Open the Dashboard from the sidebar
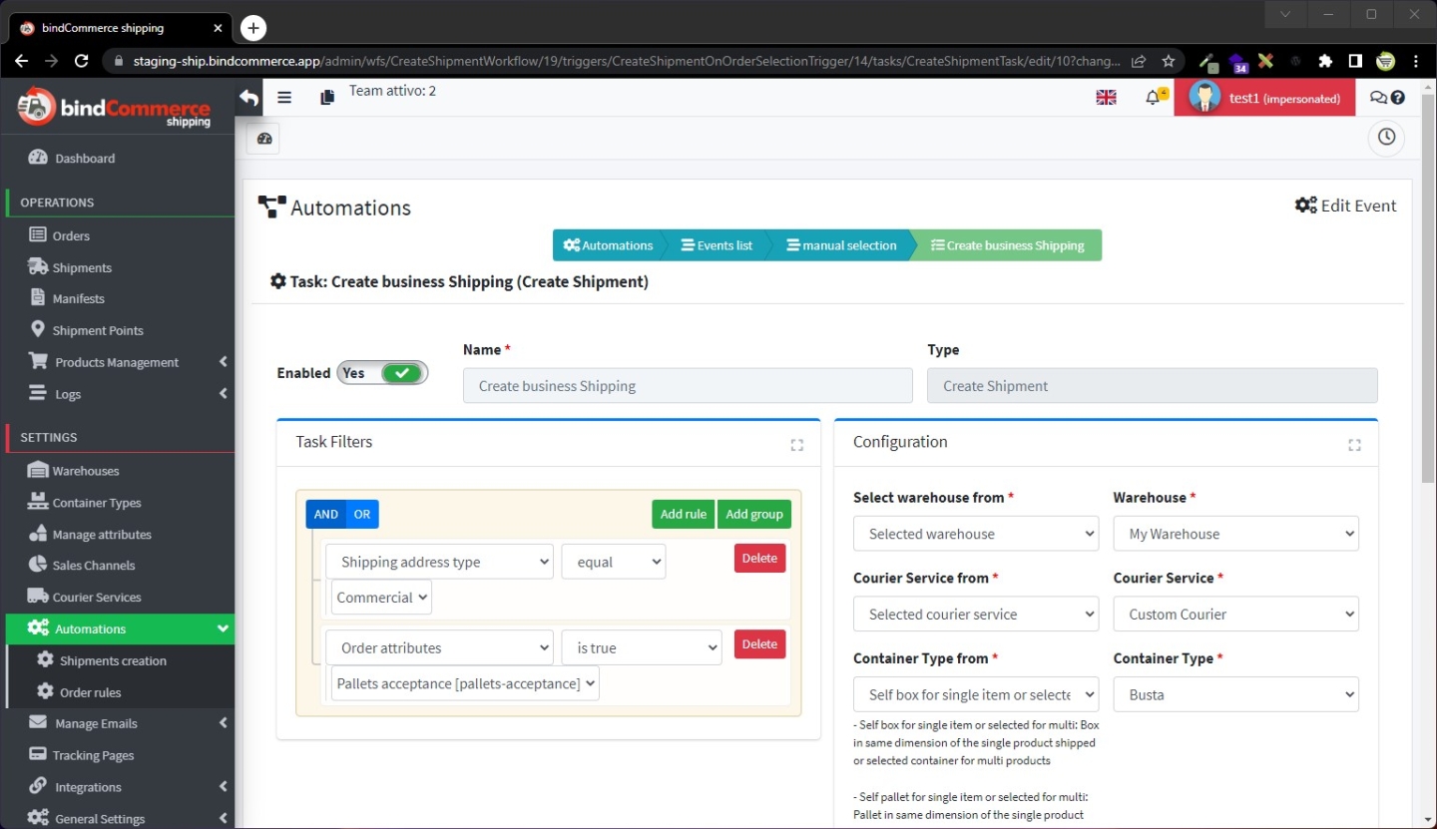The width and height of the screenshot is (1437, 829). (x=84, y=157)
